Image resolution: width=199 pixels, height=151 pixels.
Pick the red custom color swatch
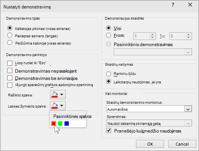53,124
